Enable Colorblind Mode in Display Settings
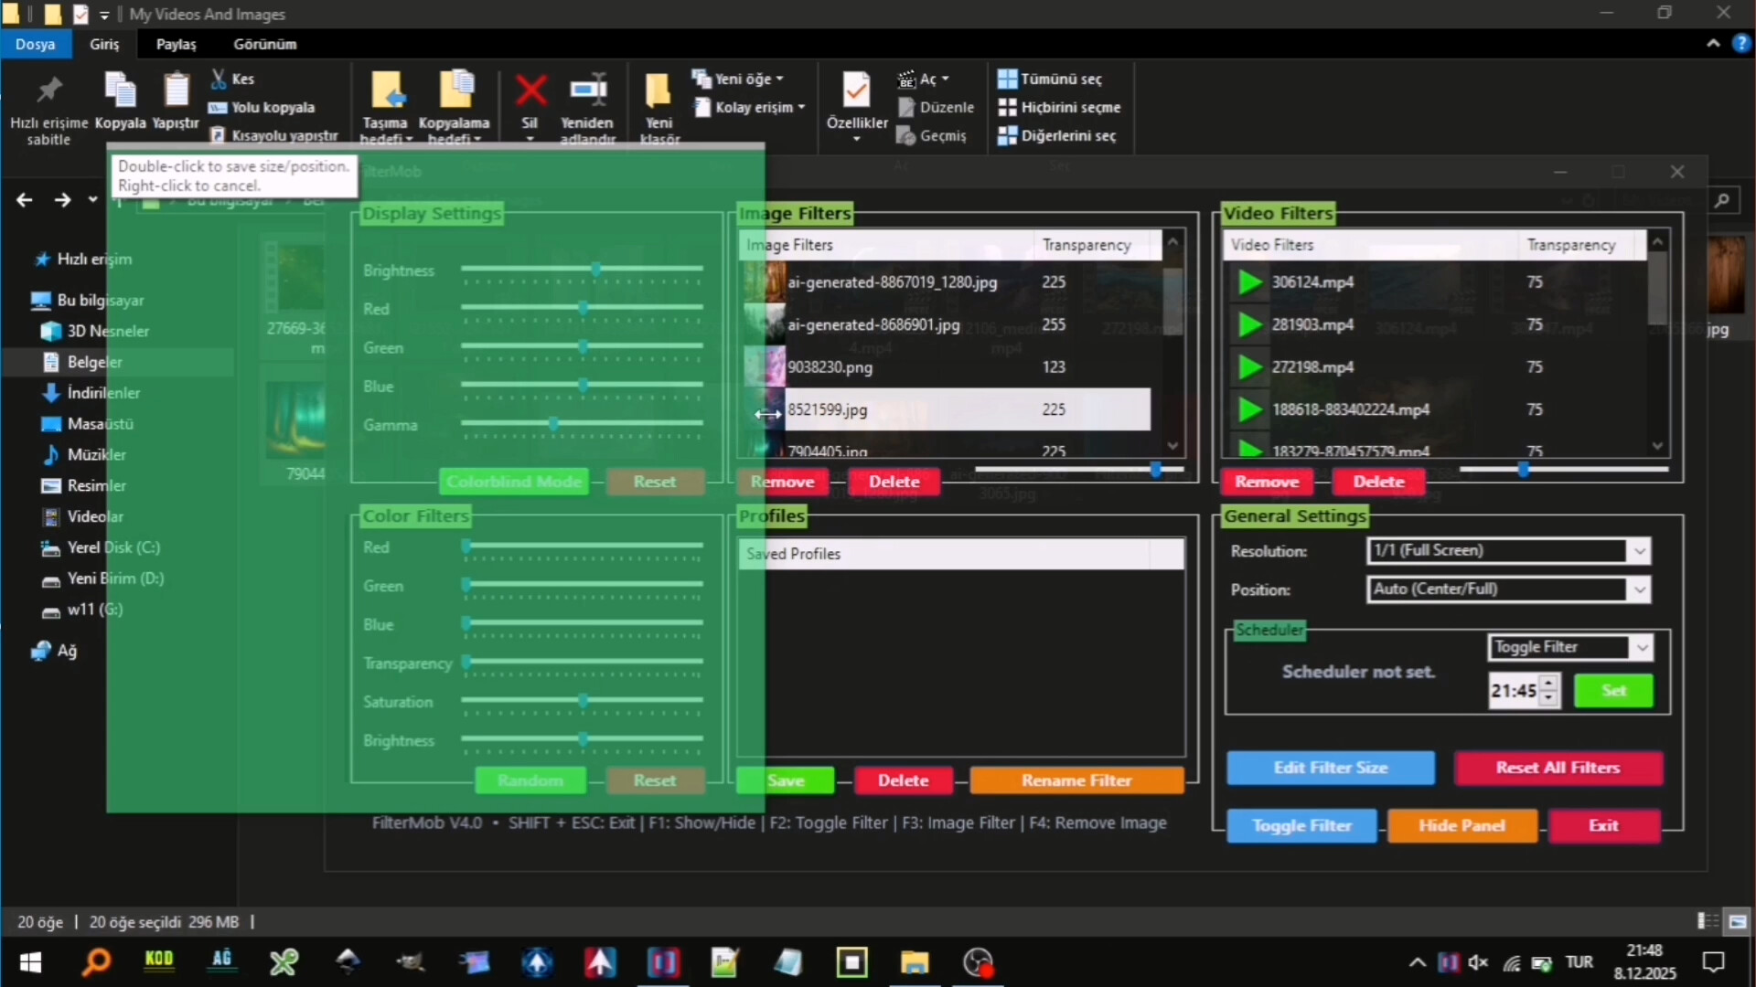The image size is (1756, 987). click(x=514, y=482)
